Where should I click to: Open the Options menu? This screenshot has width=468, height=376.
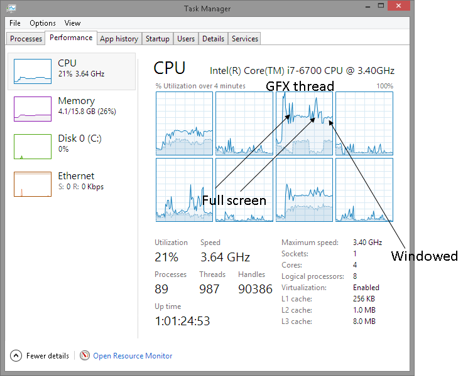tap(42, 23)
